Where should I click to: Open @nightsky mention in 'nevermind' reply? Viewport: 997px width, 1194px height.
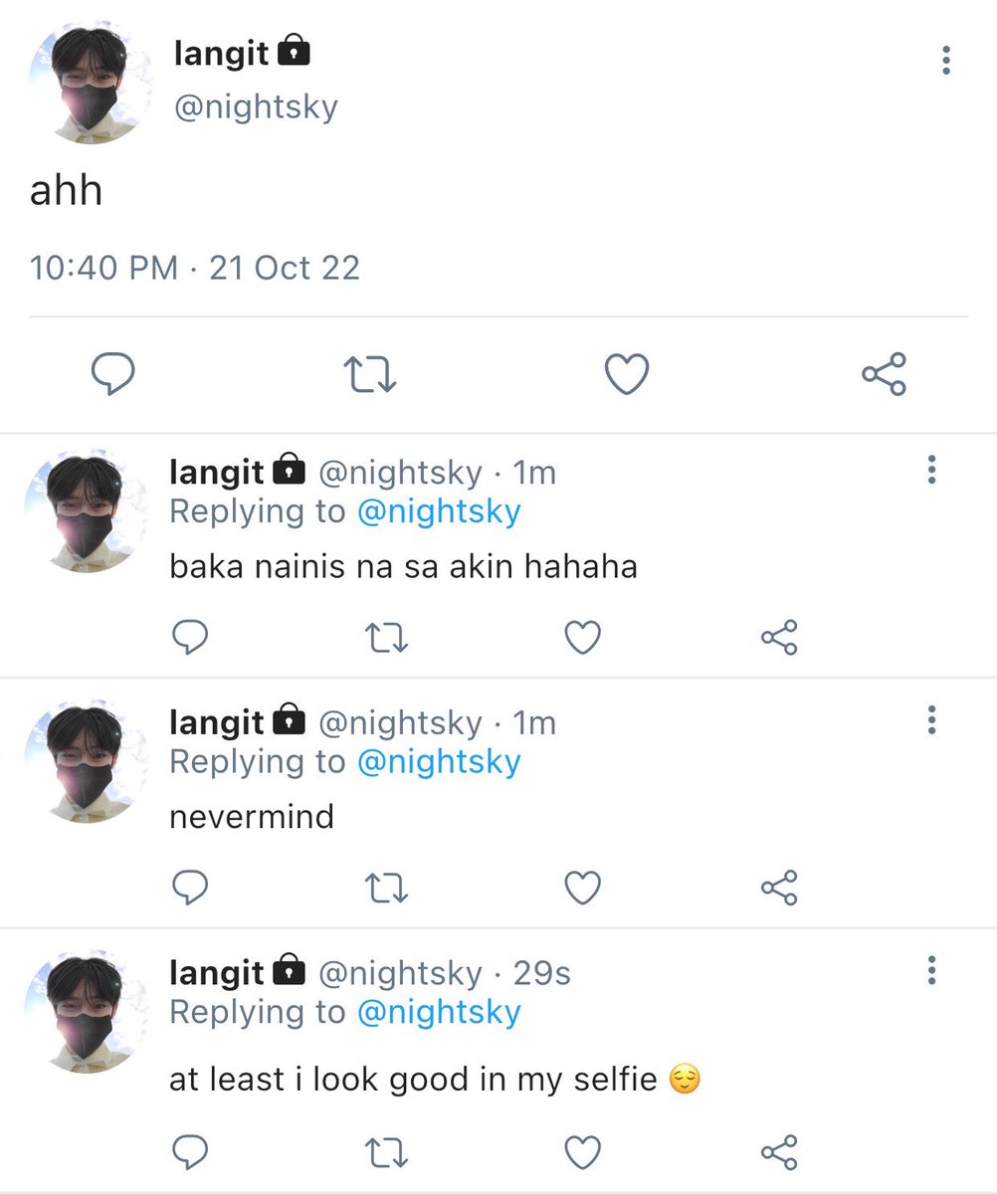(439, 762)
